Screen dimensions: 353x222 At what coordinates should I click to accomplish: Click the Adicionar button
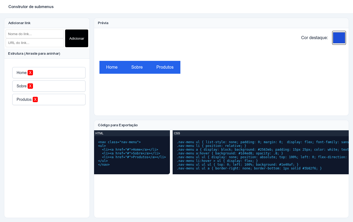[x=76, y=38]
